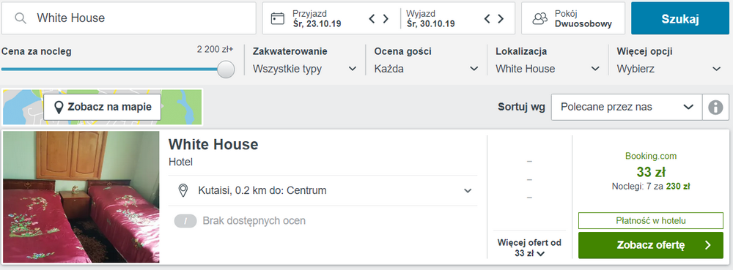
Task: Go to previous check-in day arrow
Action: pyautogui.click(x=372, y=18)
